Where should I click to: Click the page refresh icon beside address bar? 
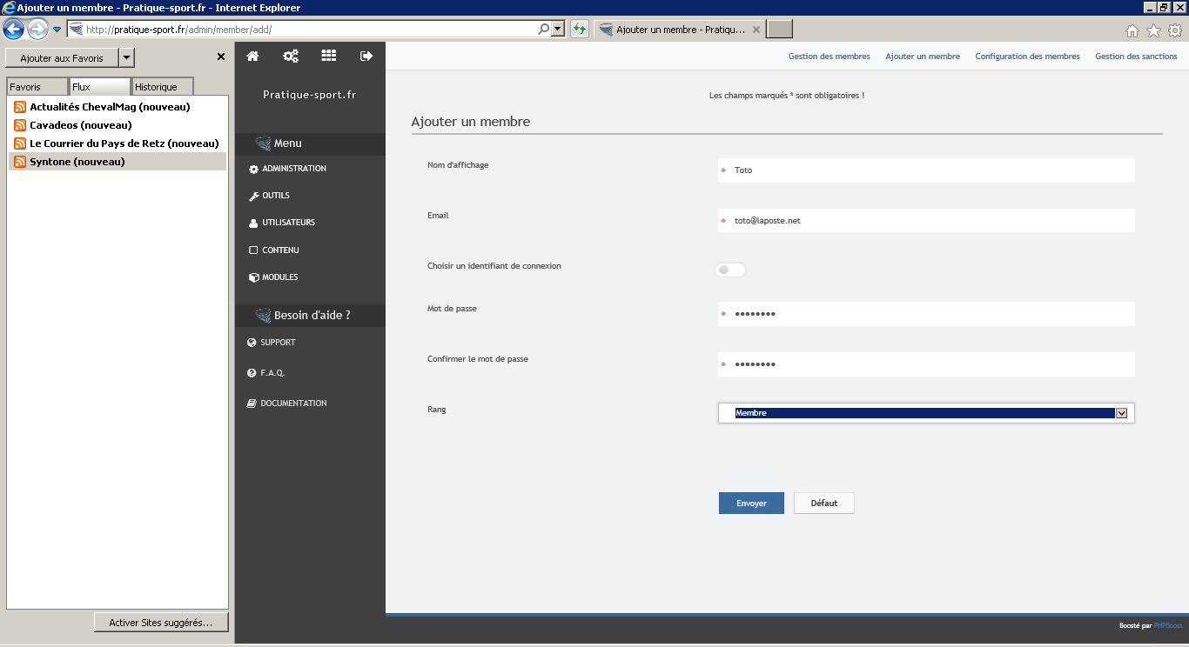pos(580,30)
